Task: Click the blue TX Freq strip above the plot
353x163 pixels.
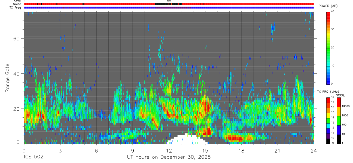Action: point(169,7)
